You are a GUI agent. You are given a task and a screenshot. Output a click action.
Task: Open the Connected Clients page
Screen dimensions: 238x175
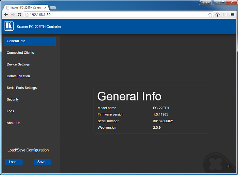tap(20, 53)
